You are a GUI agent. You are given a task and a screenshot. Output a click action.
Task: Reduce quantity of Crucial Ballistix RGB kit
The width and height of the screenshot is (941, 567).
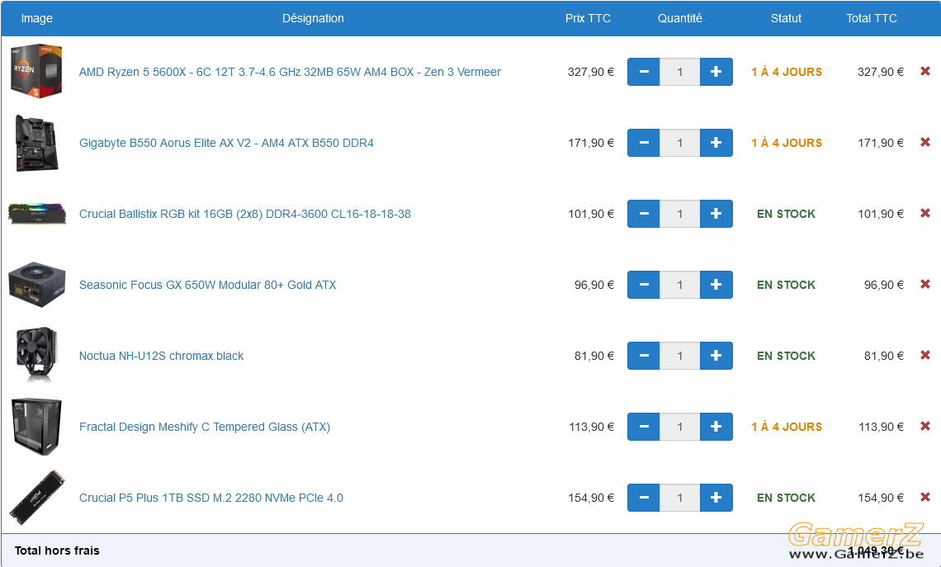pos(644,214)
